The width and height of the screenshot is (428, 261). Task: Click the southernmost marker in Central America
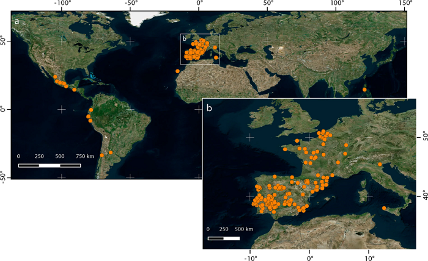(x=74, y=90)
